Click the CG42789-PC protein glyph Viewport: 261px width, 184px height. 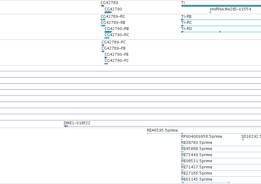[103, 45]
